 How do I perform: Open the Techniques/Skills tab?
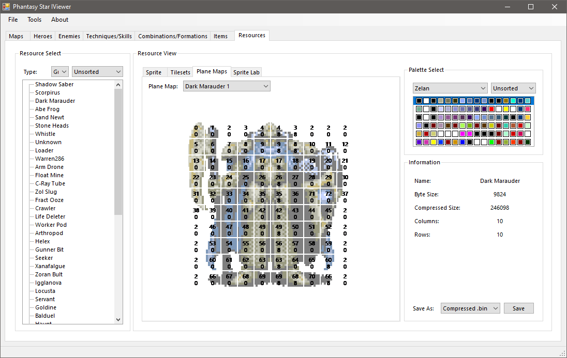(x=109, y=36)
